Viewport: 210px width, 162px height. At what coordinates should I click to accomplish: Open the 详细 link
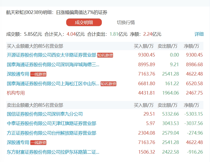click(x=199, y=34)
